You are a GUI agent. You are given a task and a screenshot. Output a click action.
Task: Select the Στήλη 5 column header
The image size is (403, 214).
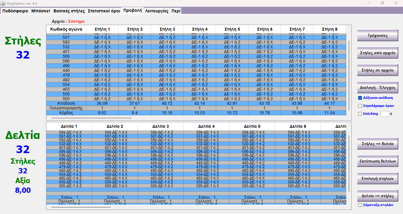click(232, 29)
